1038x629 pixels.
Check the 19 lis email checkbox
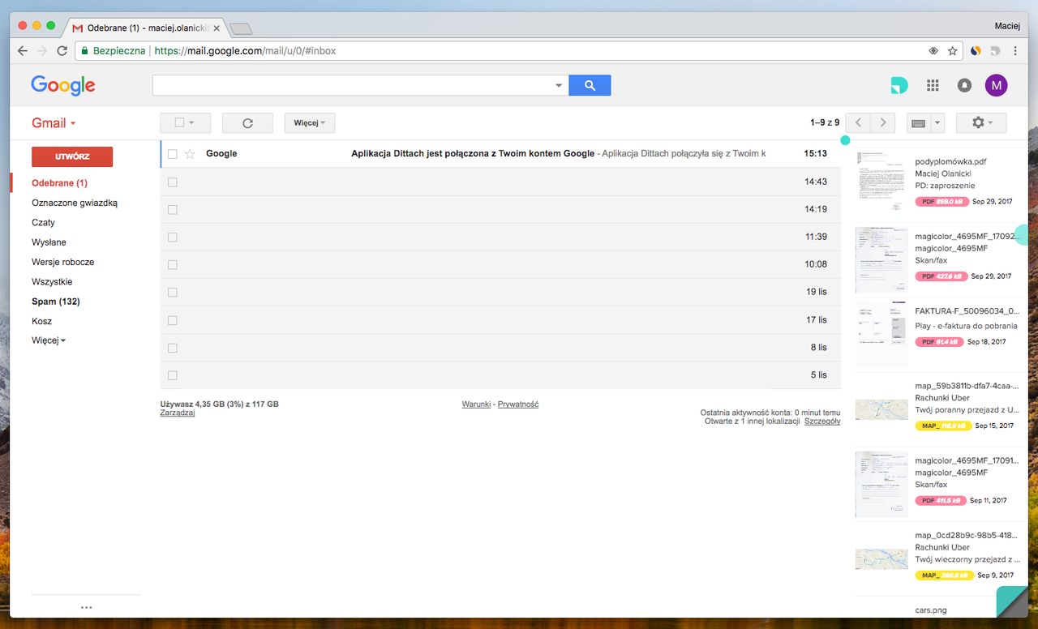(x=172, y=292)
